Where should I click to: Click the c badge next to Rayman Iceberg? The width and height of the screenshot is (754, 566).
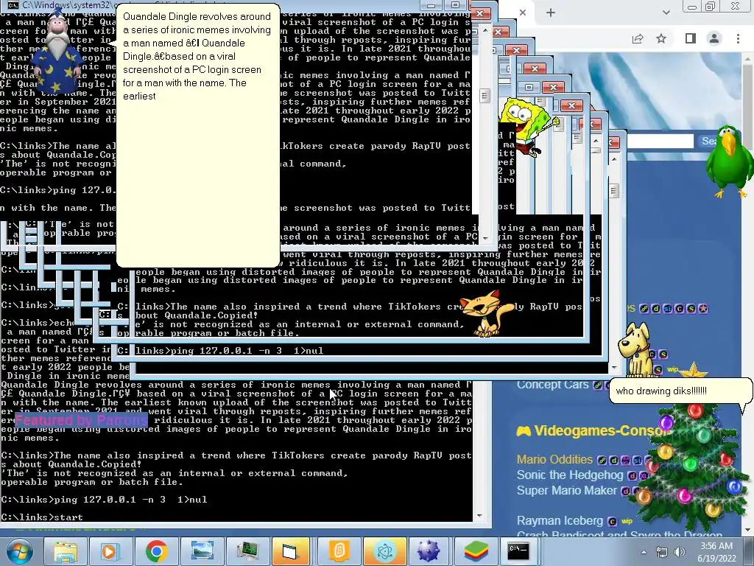pos(612,521)
